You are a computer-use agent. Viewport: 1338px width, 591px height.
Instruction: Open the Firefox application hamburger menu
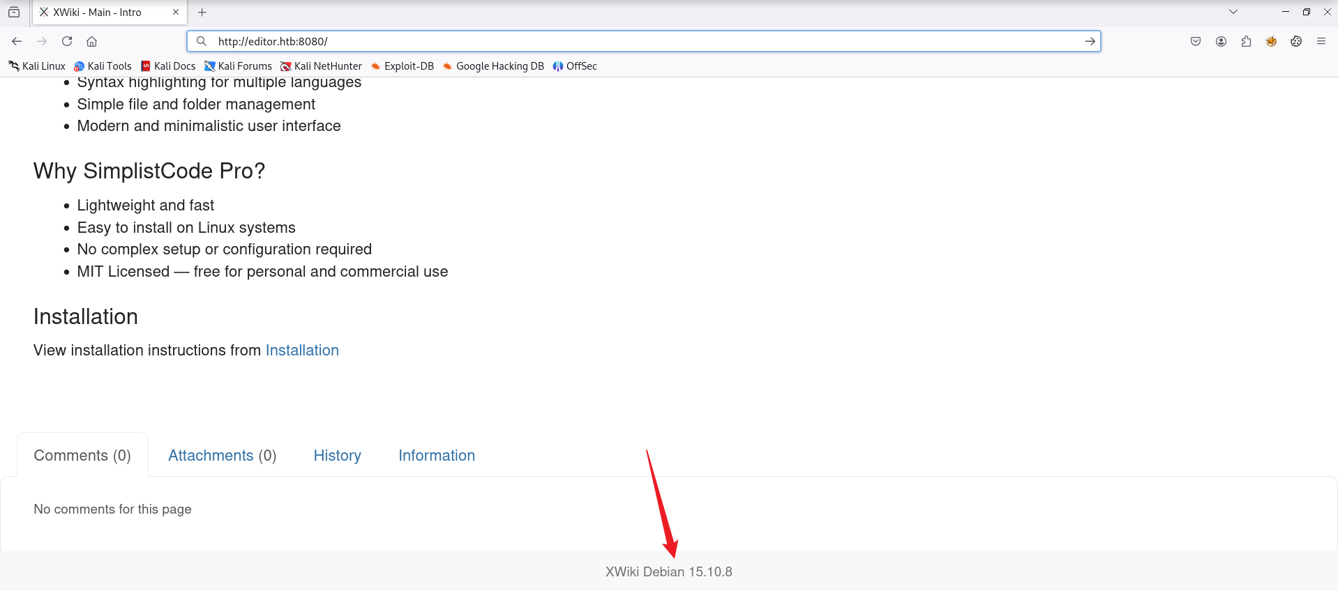click(1321, 41)
